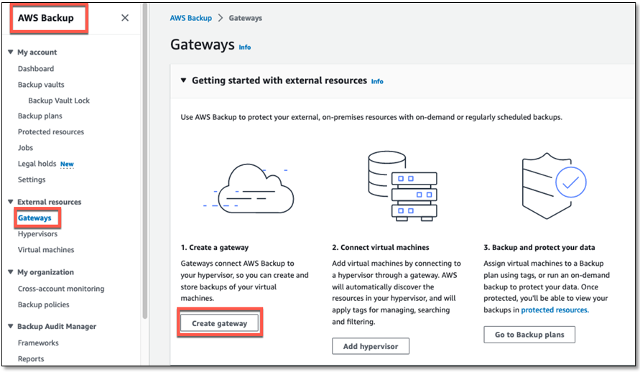This screenshot has height=372, width=640.
Task: Click the Add hypervisor button
Action: (371, 346)
